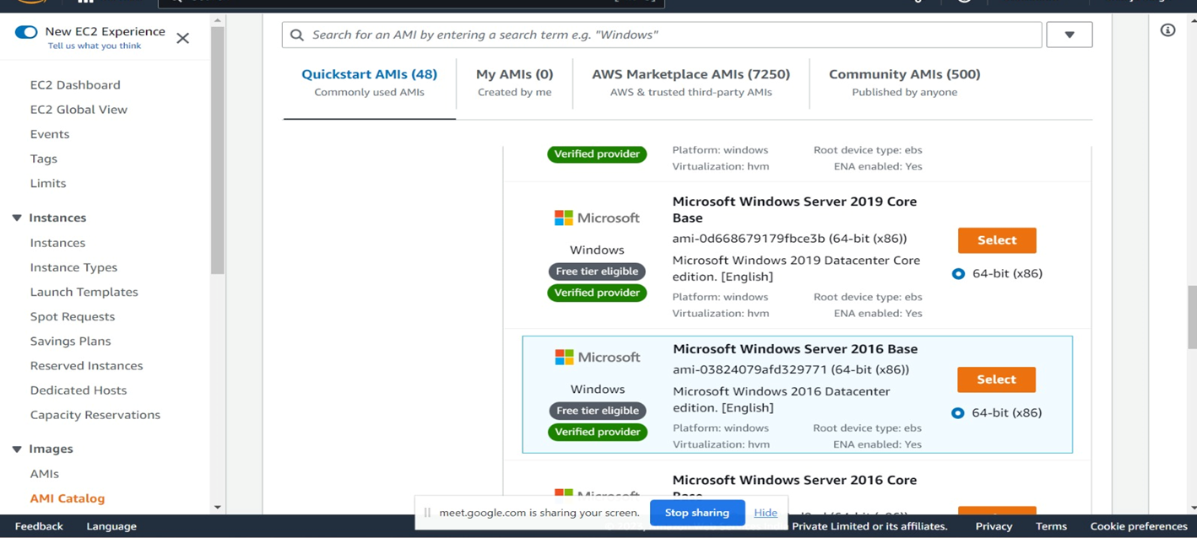Viewport: 1197px width, 538px height.
Task: Click Verified provider badge on 2016 Base card
Action: click(598, 432)
